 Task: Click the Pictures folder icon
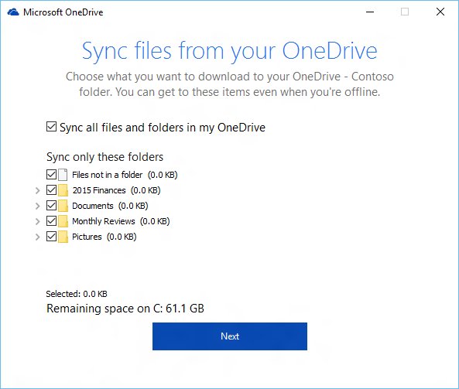(63, 237)
